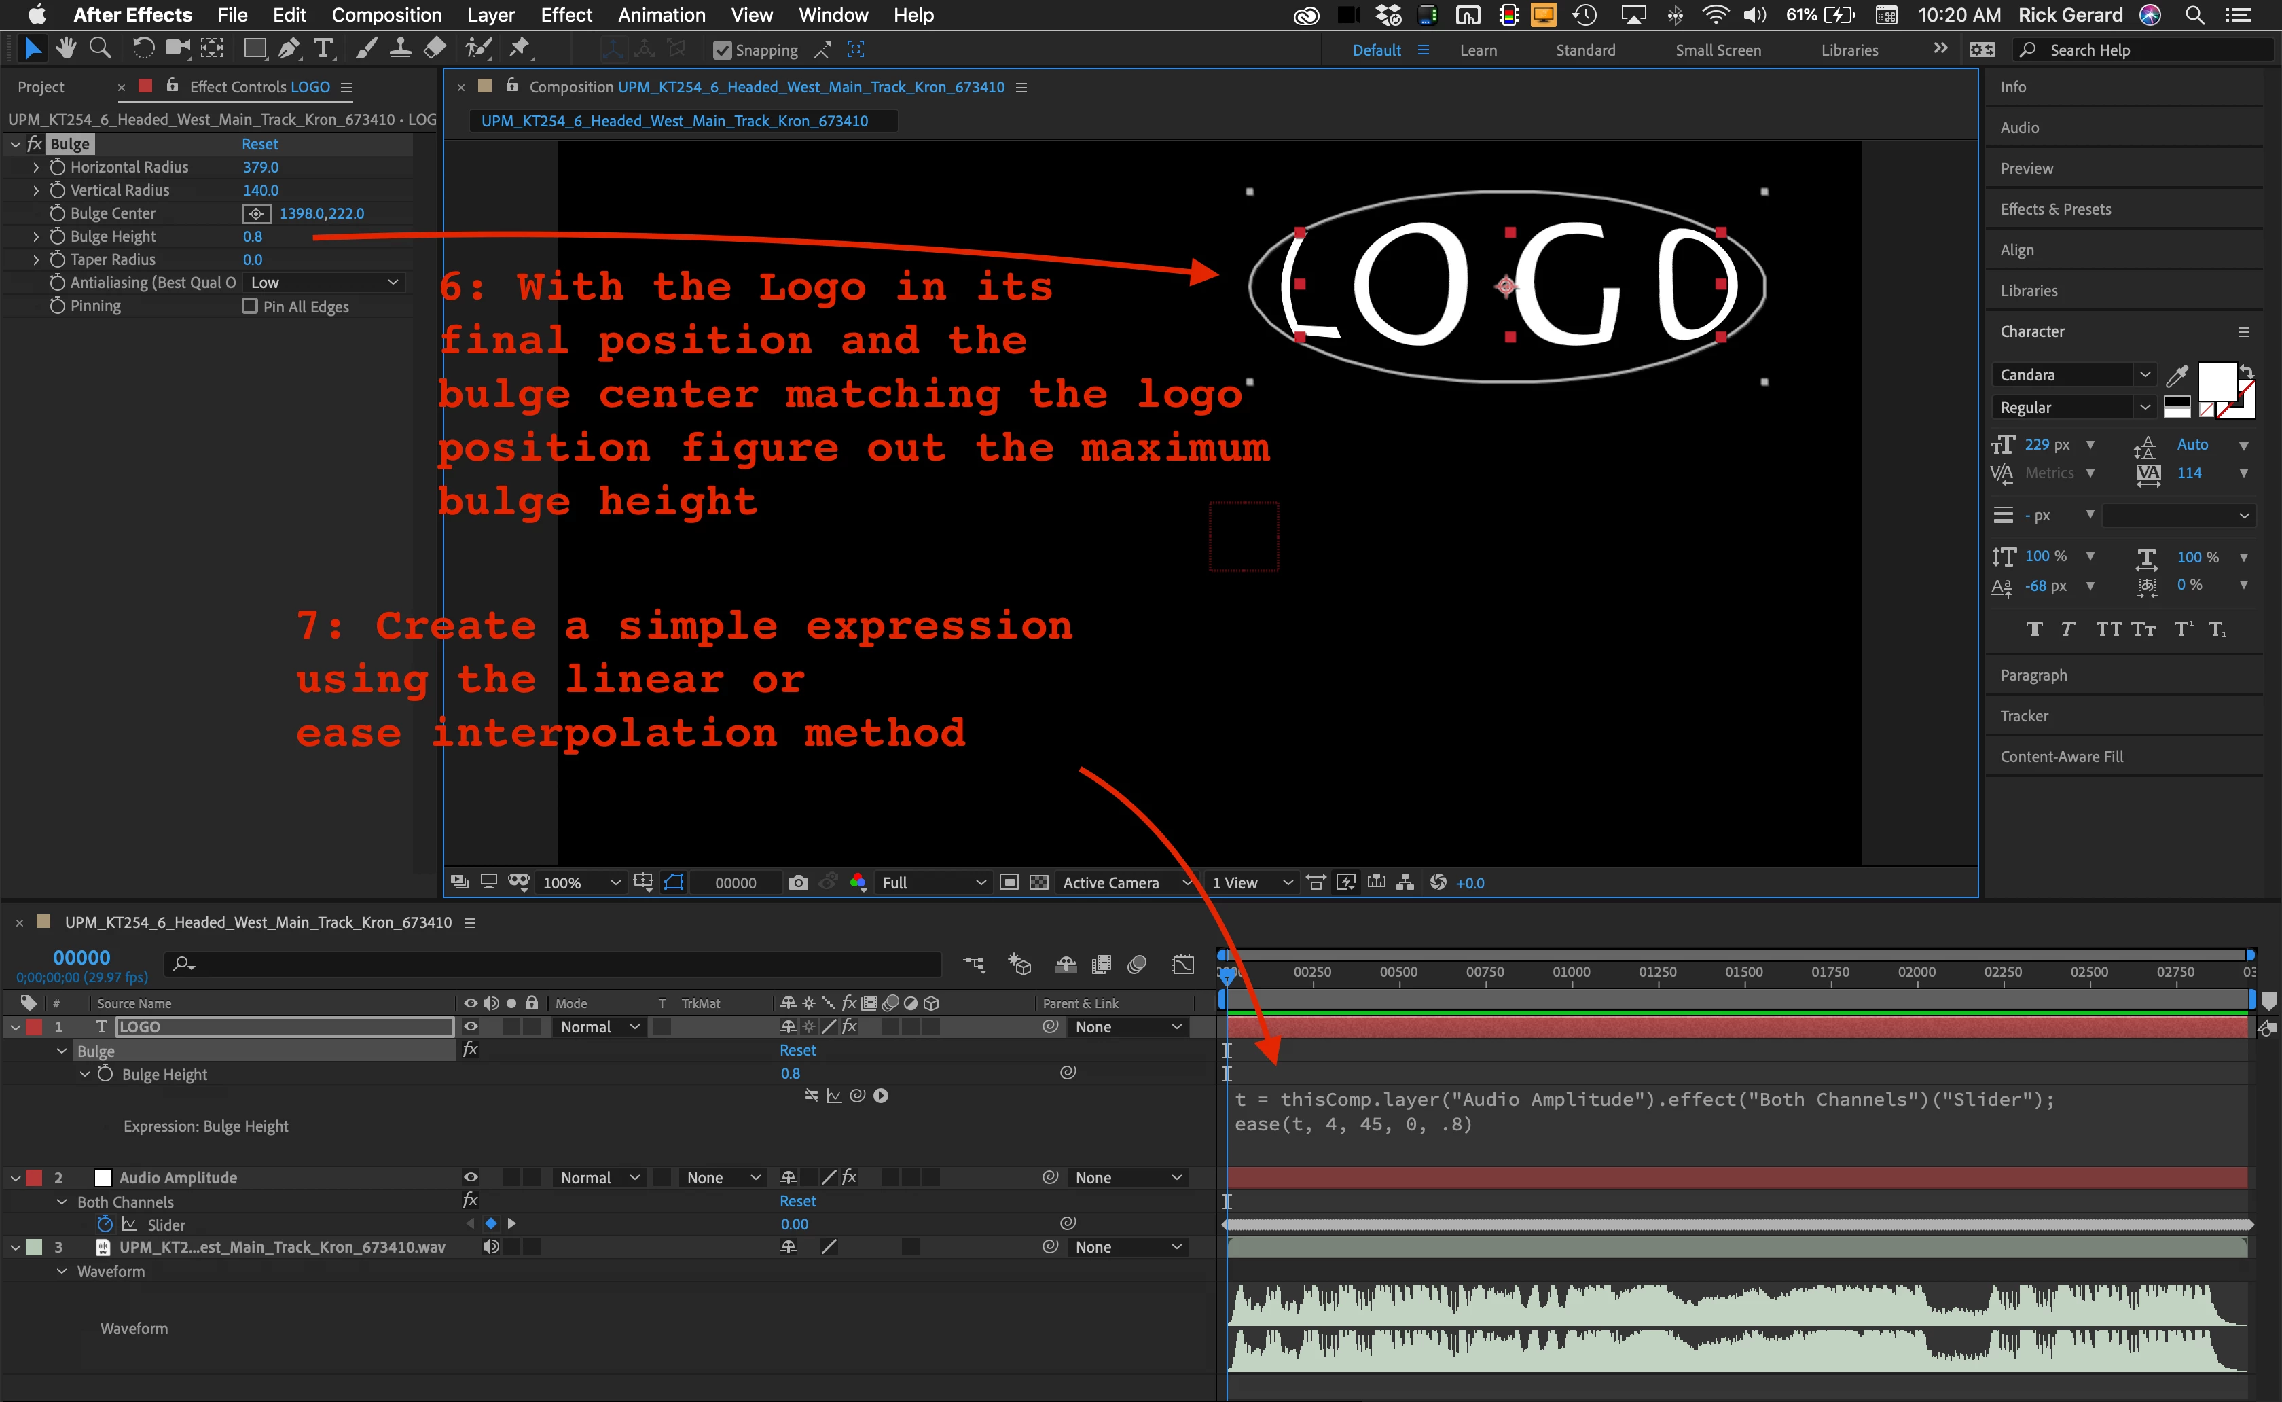Select the Hand tool in toolbar
This screenshot has width=2282, height=1402.
(x=66, y=48)
